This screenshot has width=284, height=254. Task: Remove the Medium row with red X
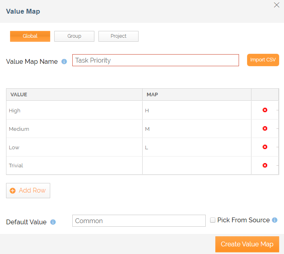pyautogui.click(x=265, y=128)
